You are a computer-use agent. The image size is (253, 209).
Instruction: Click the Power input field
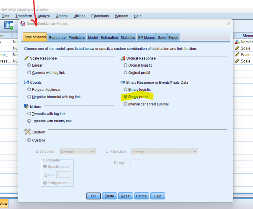137,163
